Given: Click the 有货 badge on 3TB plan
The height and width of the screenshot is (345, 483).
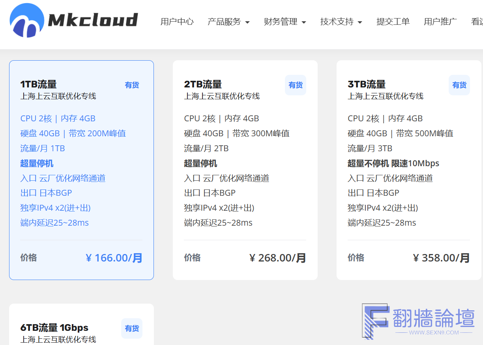Looking at the screenshot, I should point(459,85).
